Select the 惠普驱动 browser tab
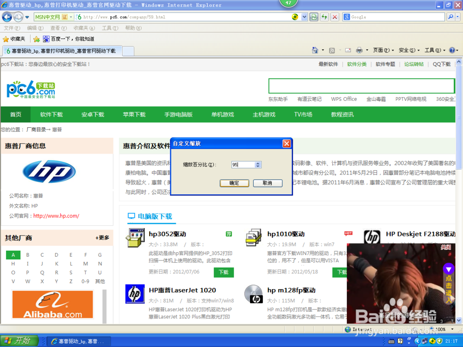463x347 pixels. tap(62, 51)
